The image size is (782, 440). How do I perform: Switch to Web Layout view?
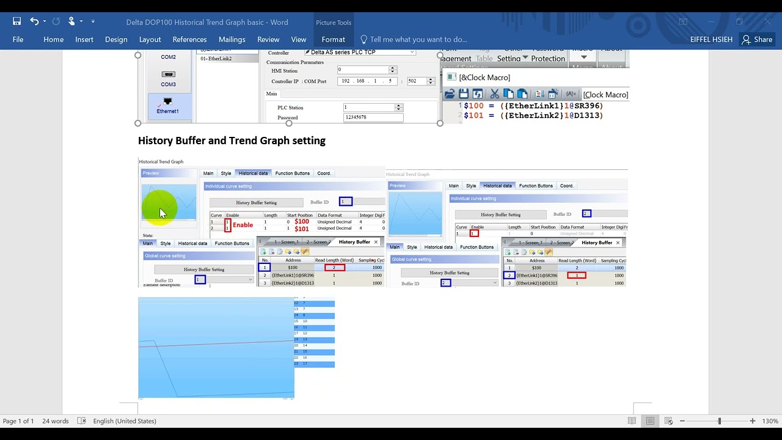coord(668,421)
